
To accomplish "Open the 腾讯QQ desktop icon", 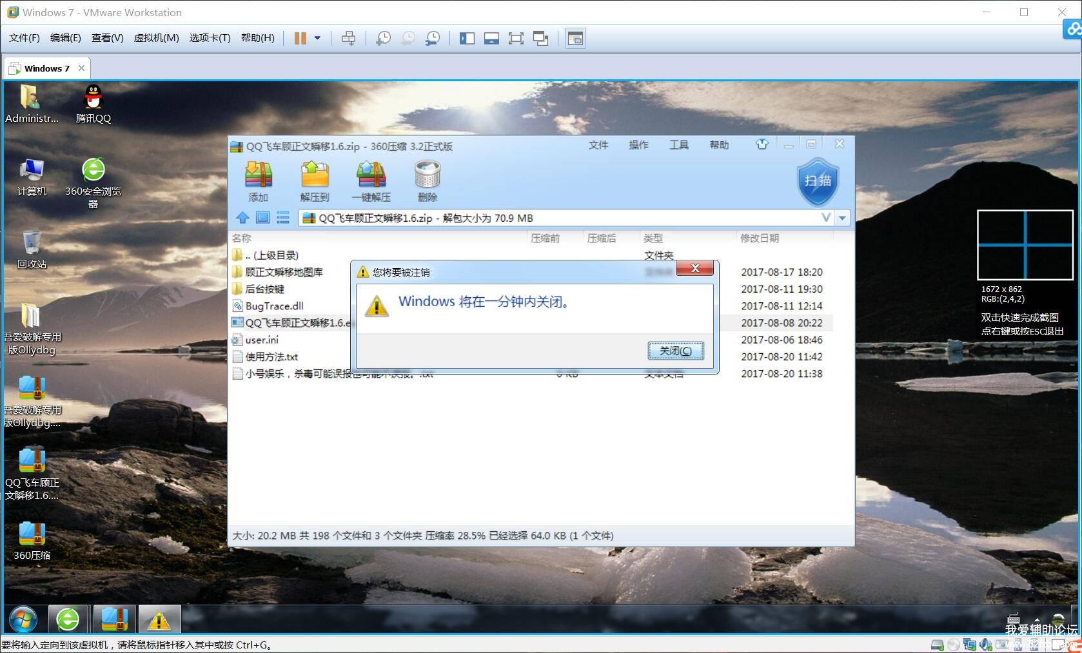I will point(93,104).
